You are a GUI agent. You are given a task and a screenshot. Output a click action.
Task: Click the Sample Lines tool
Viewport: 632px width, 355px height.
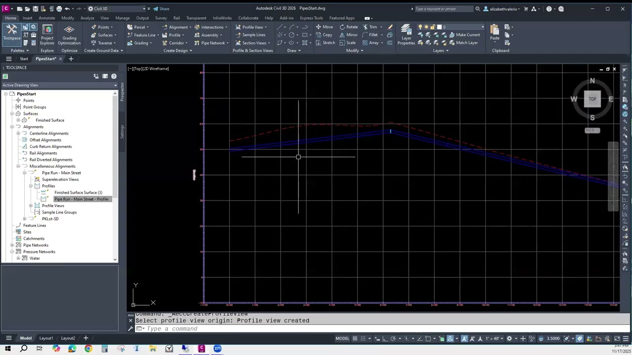250,35
